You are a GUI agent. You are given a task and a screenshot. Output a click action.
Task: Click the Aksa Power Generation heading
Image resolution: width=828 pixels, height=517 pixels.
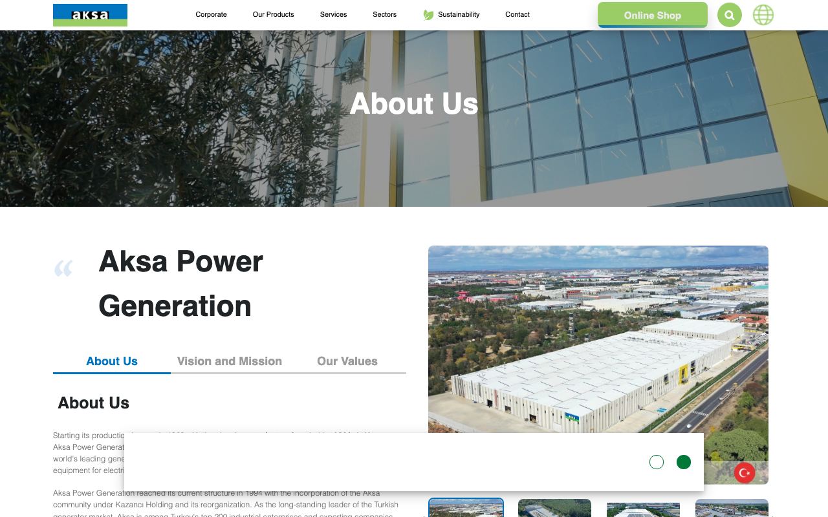point(180,284)
